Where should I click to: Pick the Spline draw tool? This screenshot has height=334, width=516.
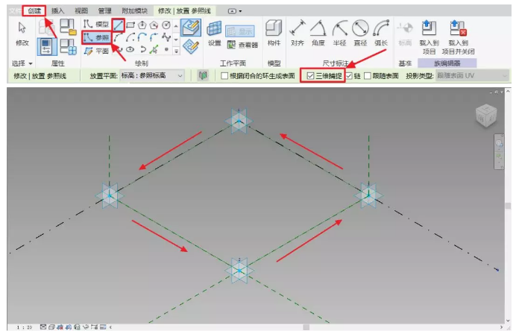coord(166,37)
